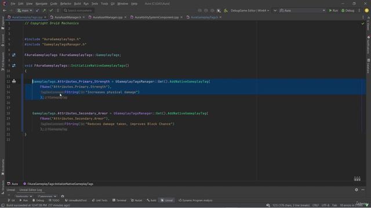Click the Push arrow icon
The image size is (371, 208).
pos(44,10)
